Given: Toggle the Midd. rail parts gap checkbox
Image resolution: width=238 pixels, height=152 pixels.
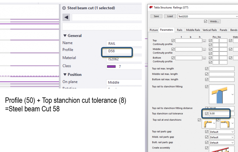Looking at the screenshot, I should [x=207, y=137].
